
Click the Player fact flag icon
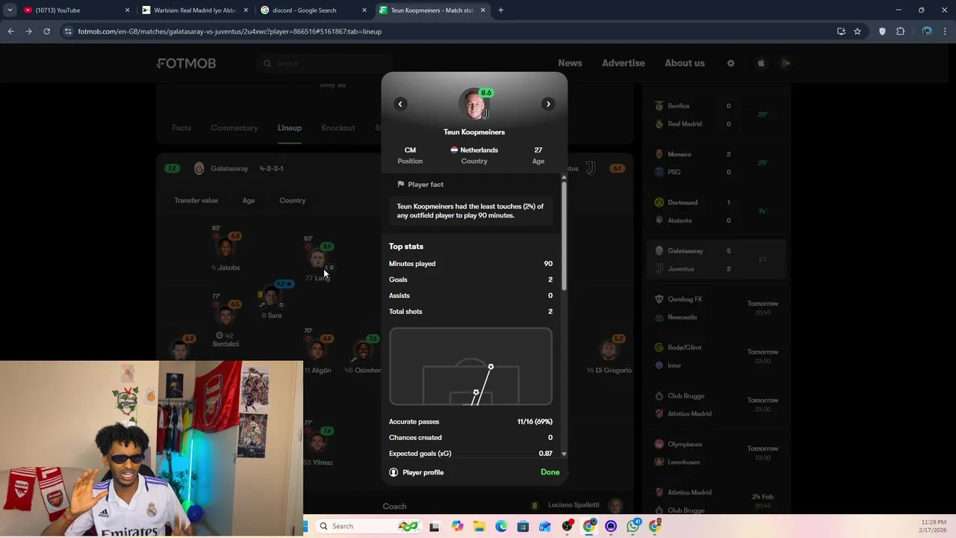400,185
